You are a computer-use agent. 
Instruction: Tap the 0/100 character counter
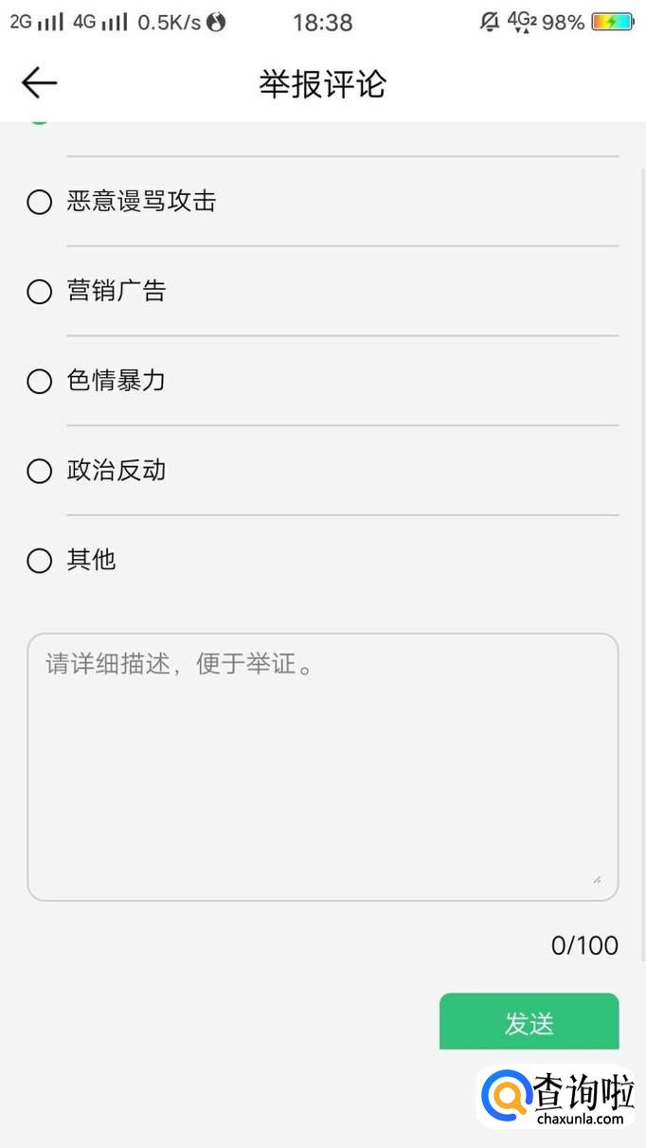tap(584, 945)
